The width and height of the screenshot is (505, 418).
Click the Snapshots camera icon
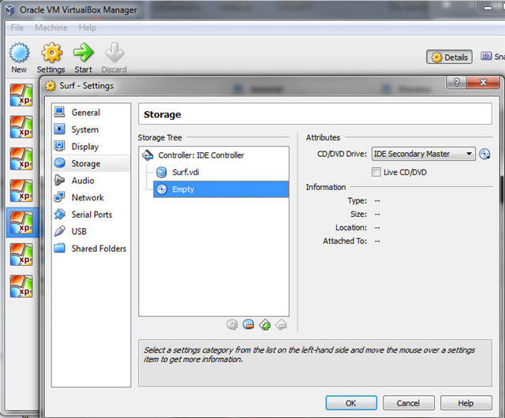point(486,56)
